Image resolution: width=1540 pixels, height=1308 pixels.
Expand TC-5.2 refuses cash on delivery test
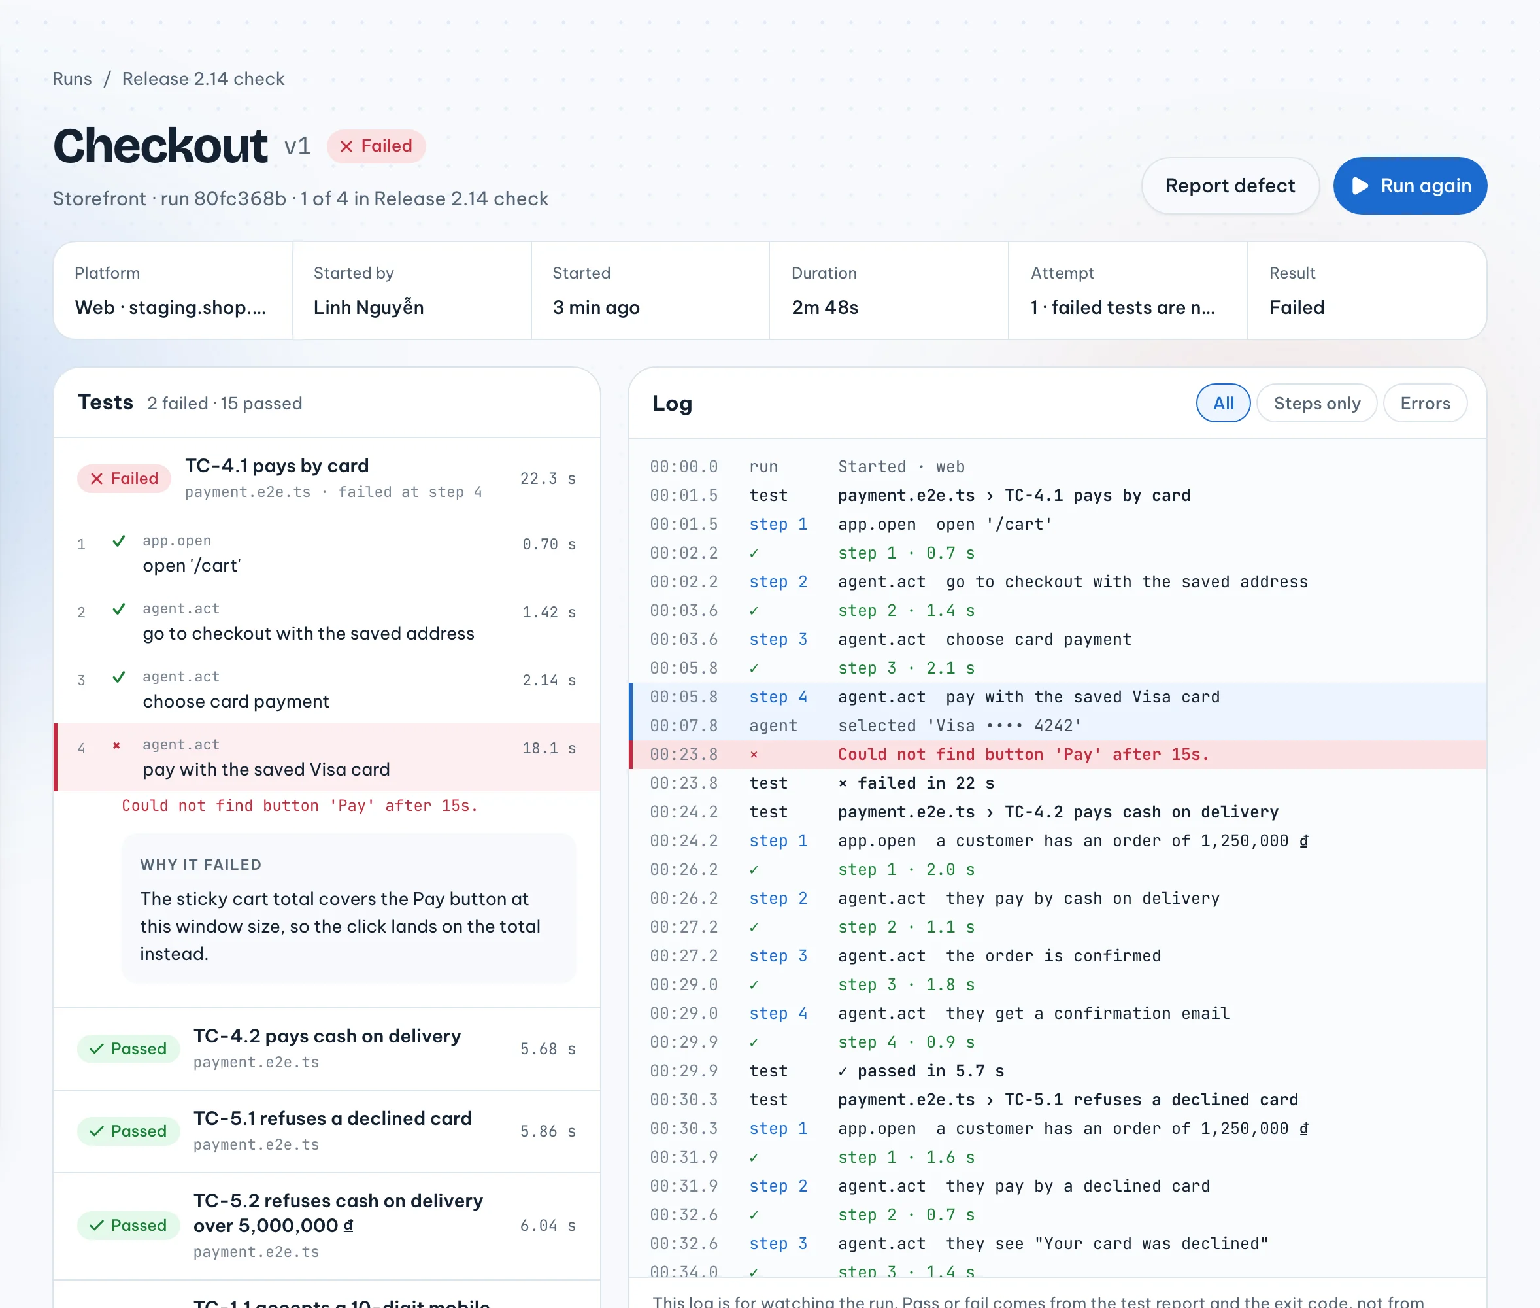(327, 1225)
